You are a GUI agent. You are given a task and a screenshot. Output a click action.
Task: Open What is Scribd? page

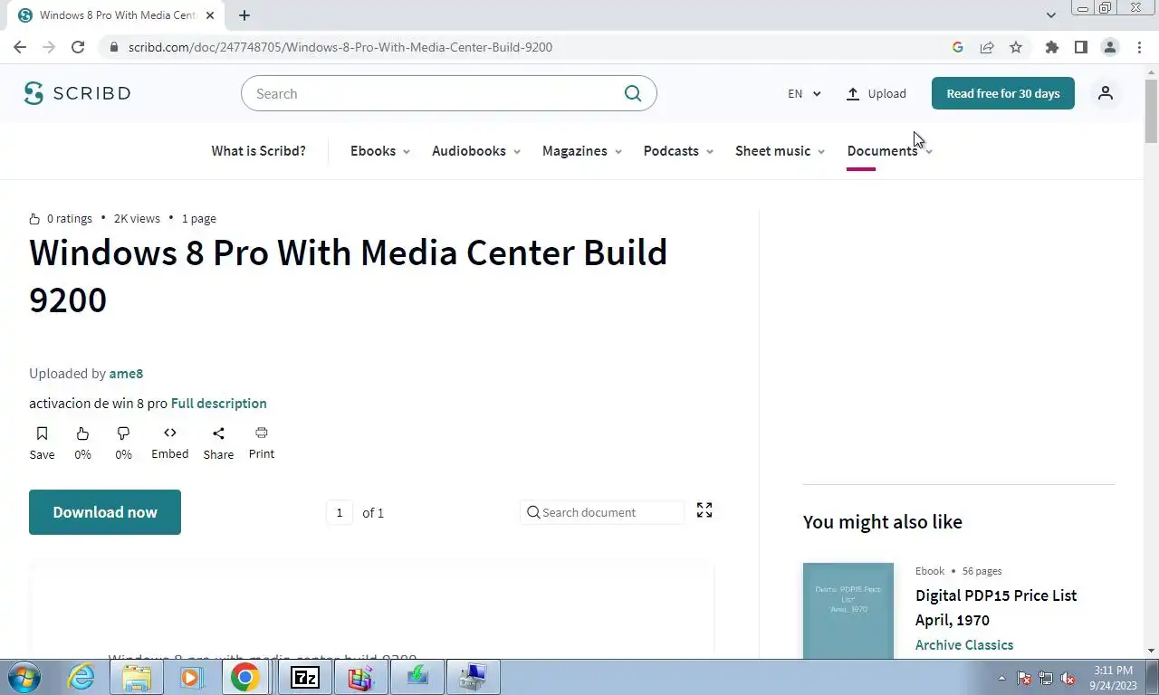click(x=258, y=151)
